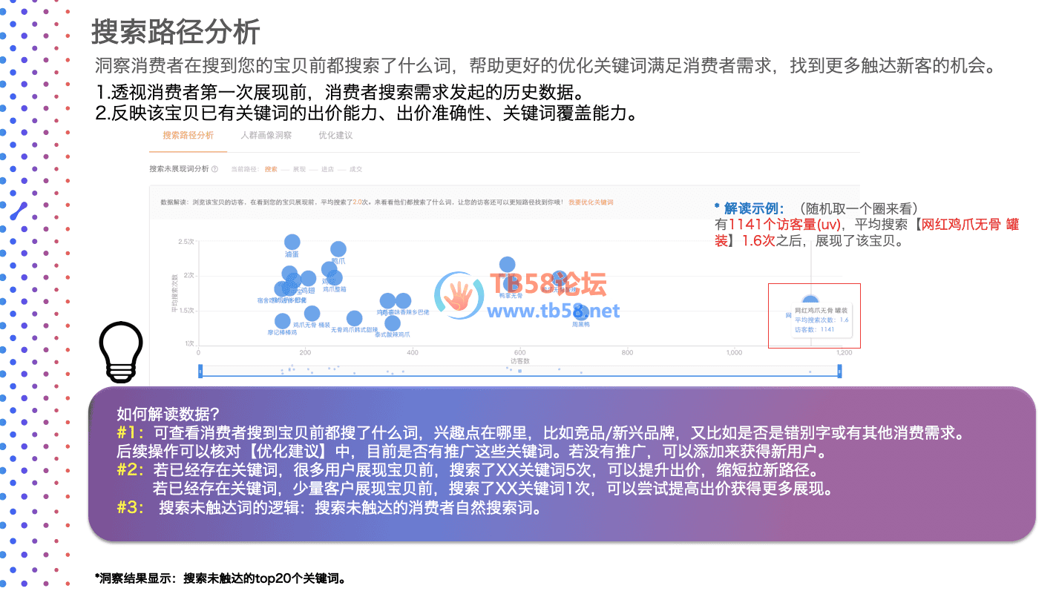Select the 搜索 step in current path
This screenshot has width=1056, height=591.
coord(271,169)
